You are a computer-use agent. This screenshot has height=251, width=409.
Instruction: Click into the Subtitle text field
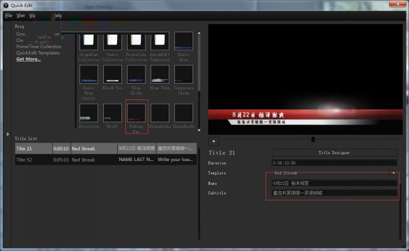coord(334,193)
